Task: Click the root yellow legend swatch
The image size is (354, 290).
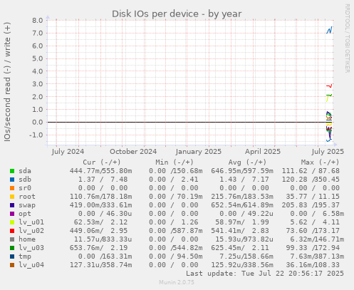Action: tap(12, 197)
